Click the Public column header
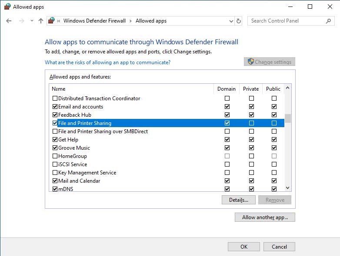This screenshot has height=256, width=340. (x=273, y=89)
